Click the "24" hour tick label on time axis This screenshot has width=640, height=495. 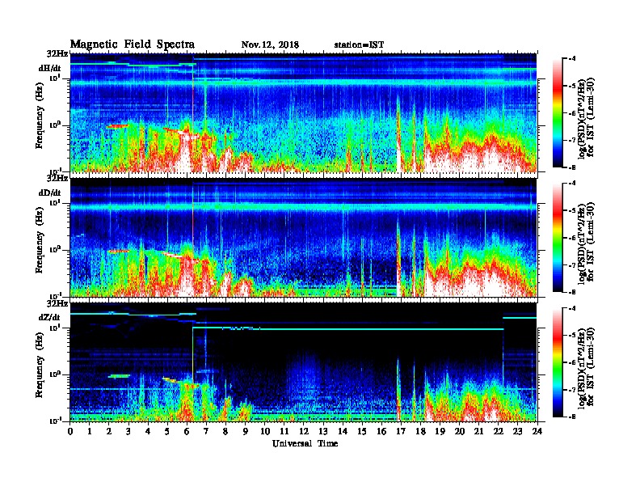click(x=537, y=431)
